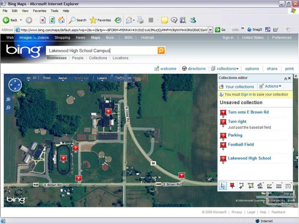This screenshot has width=299, height=224.
Task: Open the Favorites menu
Action: coord(40,11)
